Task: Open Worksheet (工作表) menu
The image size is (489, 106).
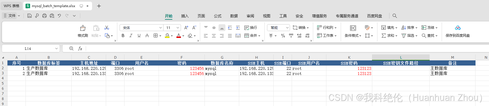Action: pyautogui.click(x=327, y=36)
